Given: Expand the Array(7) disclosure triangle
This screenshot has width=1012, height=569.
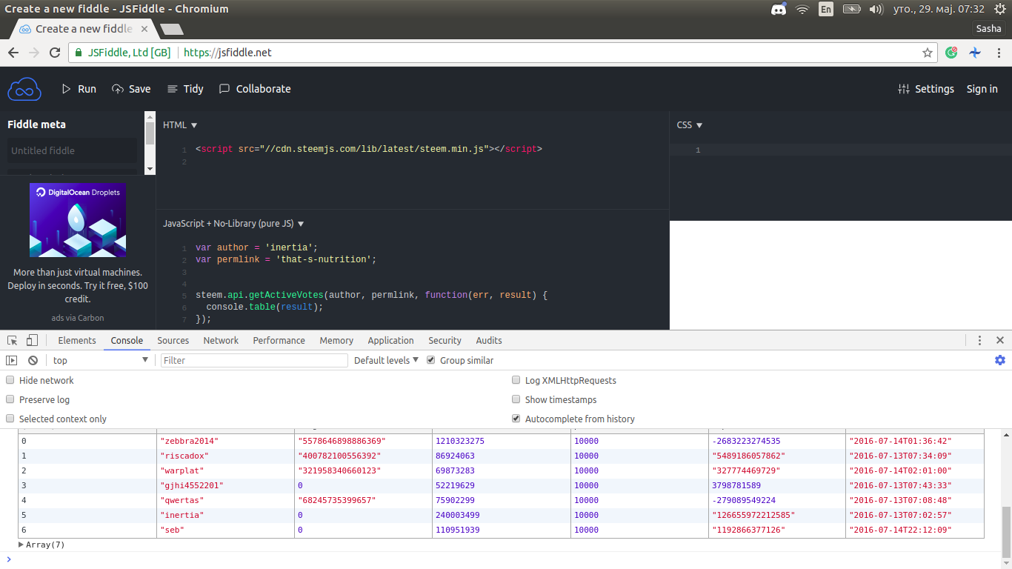Looking at the screenshot, I should (21, 545).
